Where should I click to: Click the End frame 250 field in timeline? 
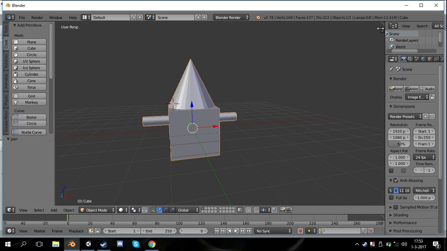coord(159,231)
